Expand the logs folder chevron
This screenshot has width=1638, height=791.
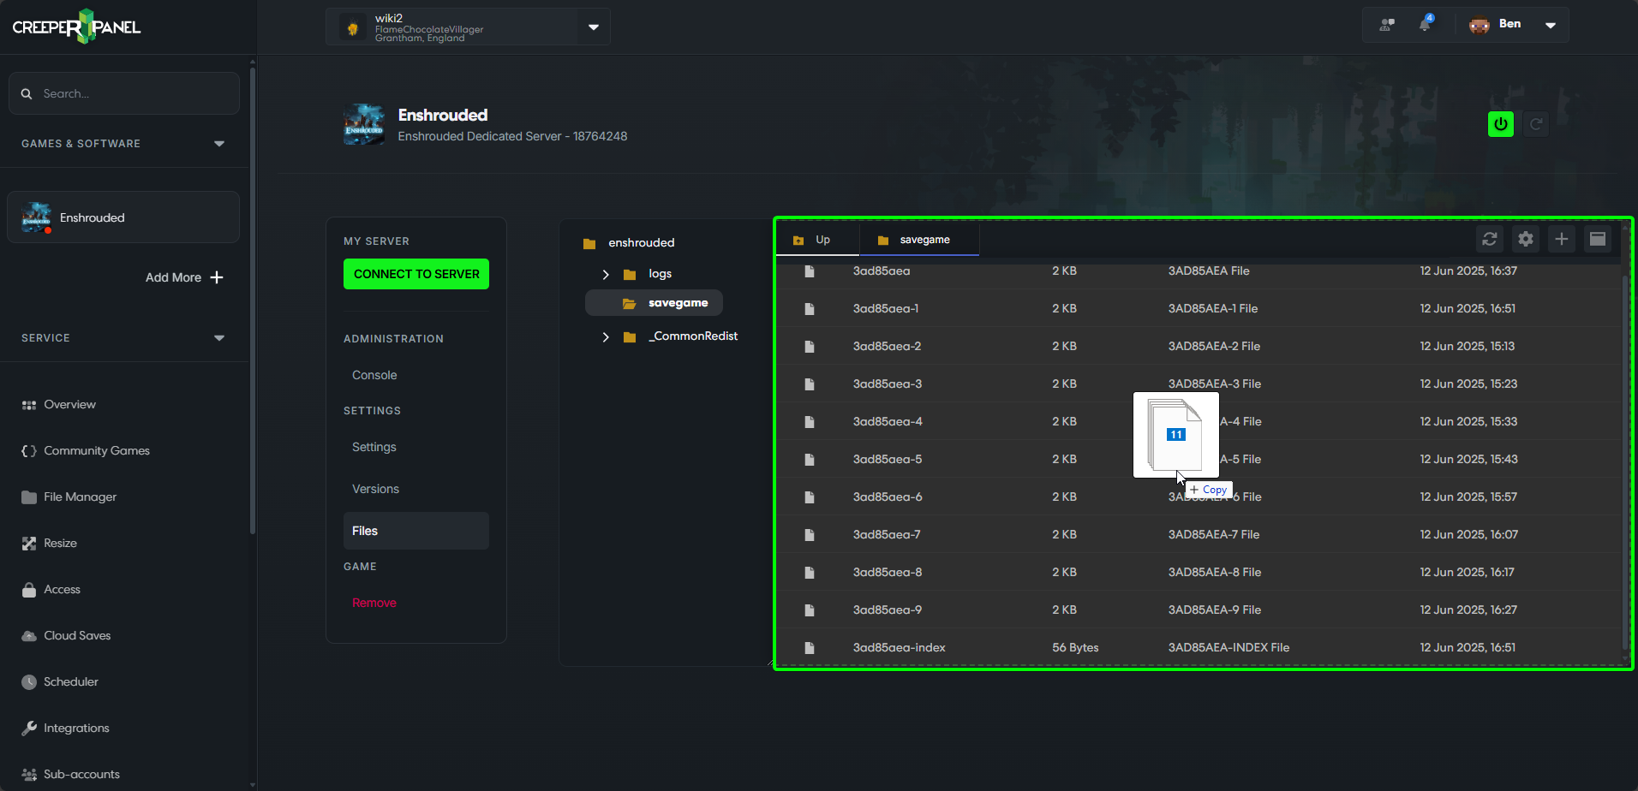(606, 275)
